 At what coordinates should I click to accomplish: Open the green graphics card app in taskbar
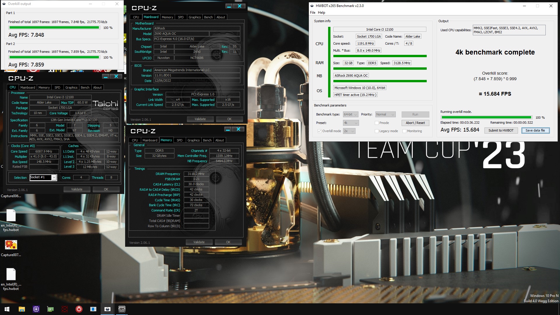click(x=50, y=309)
